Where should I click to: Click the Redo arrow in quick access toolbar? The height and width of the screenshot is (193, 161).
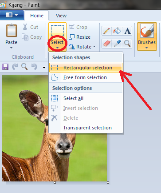pos(15,67)
